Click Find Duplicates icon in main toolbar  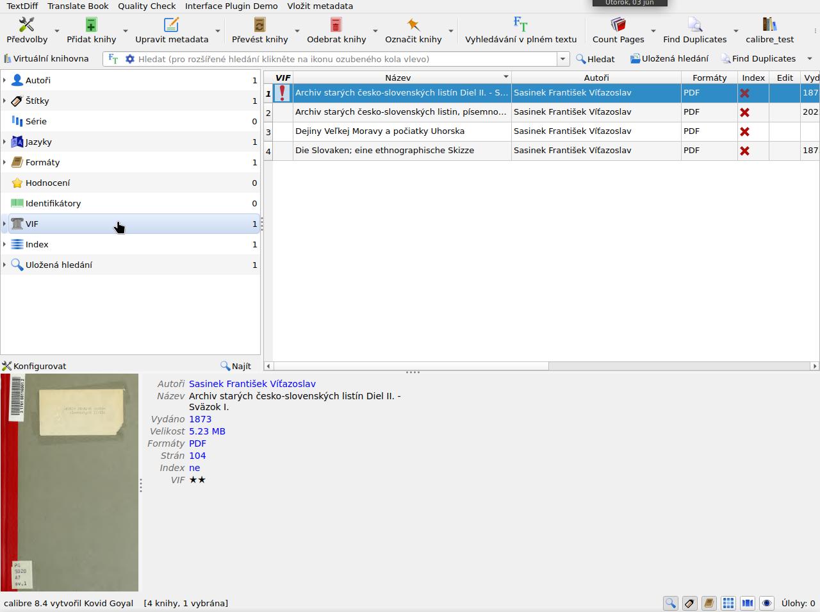click(695, 25)
